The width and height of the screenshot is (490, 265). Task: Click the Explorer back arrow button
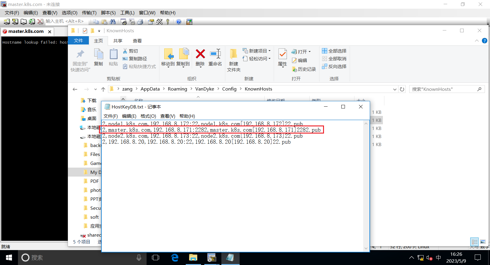point(75,89)
